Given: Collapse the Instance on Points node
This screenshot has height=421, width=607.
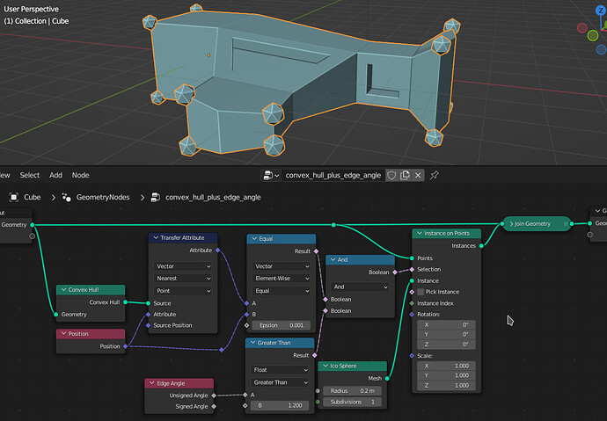Looking at the screenshot, I should coord(420,233).
